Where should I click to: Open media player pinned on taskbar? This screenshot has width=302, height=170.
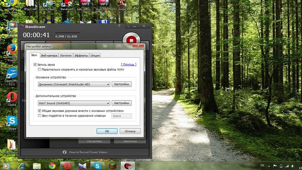6,166
